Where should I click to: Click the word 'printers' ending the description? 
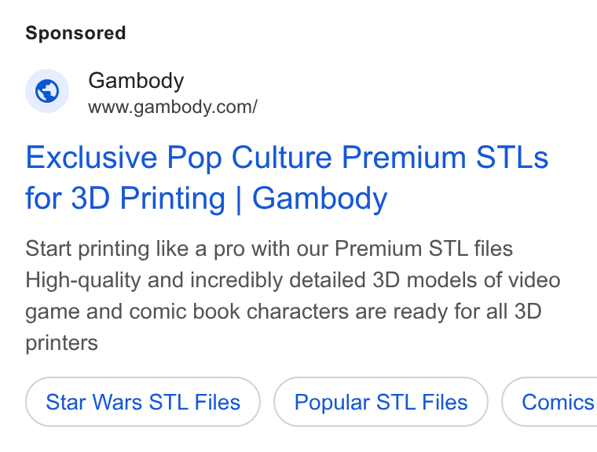coord(62,343)
